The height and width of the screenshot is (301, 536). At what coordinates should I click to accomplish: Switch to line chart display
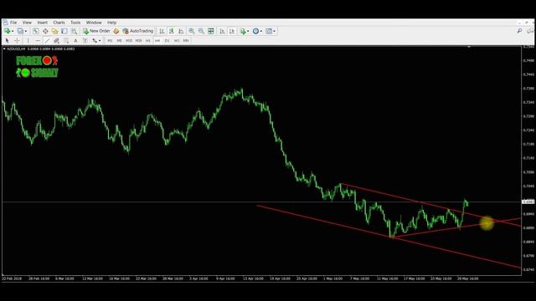(x=181, y=31)
